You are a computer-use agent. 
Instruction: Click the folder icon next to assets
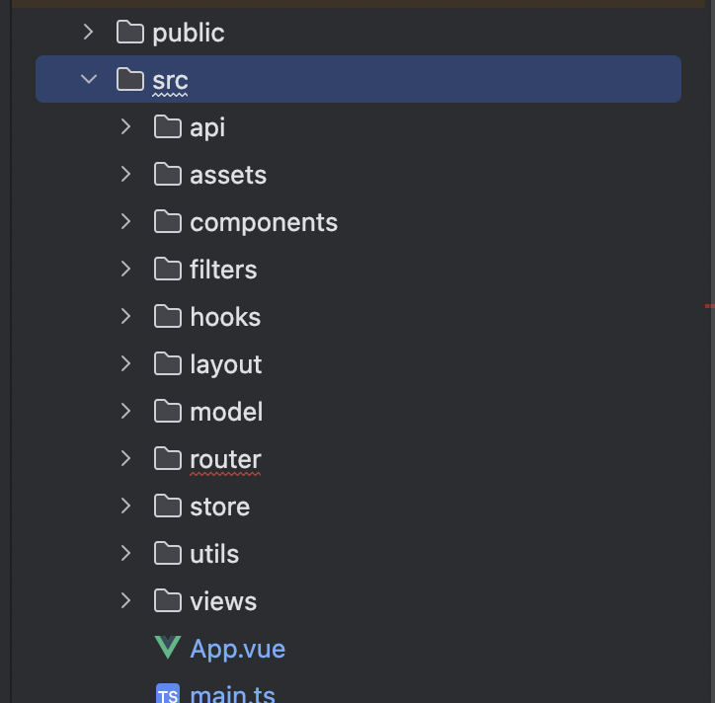pyautogui.click(x=168, y=174)
